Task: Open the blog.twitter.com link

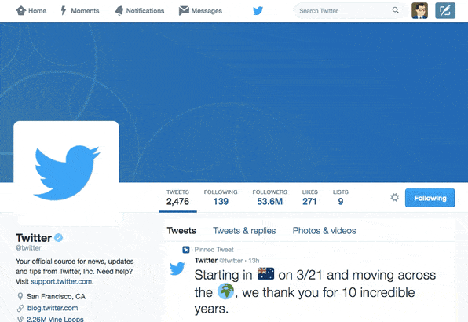Action: (53, 308)
